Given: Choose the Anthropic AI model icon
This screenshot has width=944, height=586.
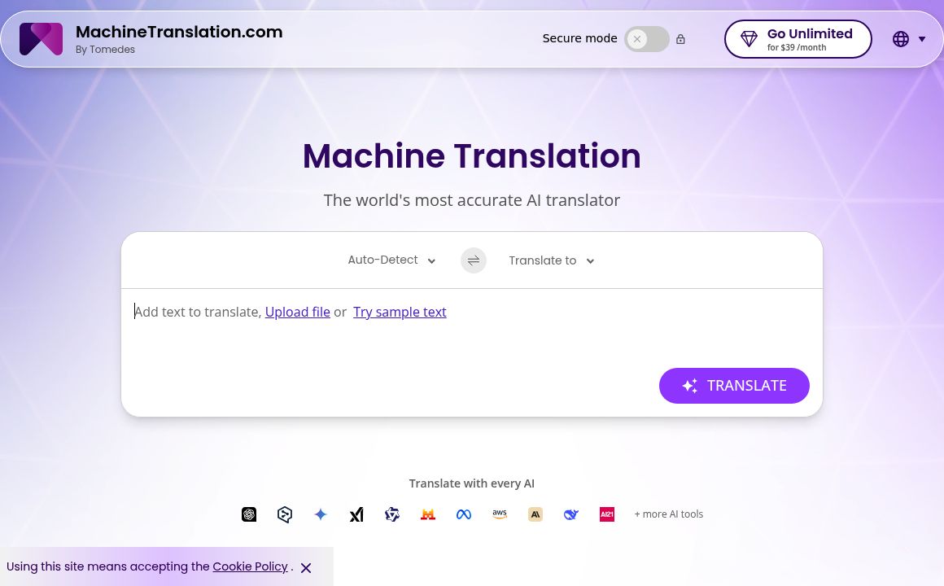Looking at the screenshot, I should [x=535, y=514].
